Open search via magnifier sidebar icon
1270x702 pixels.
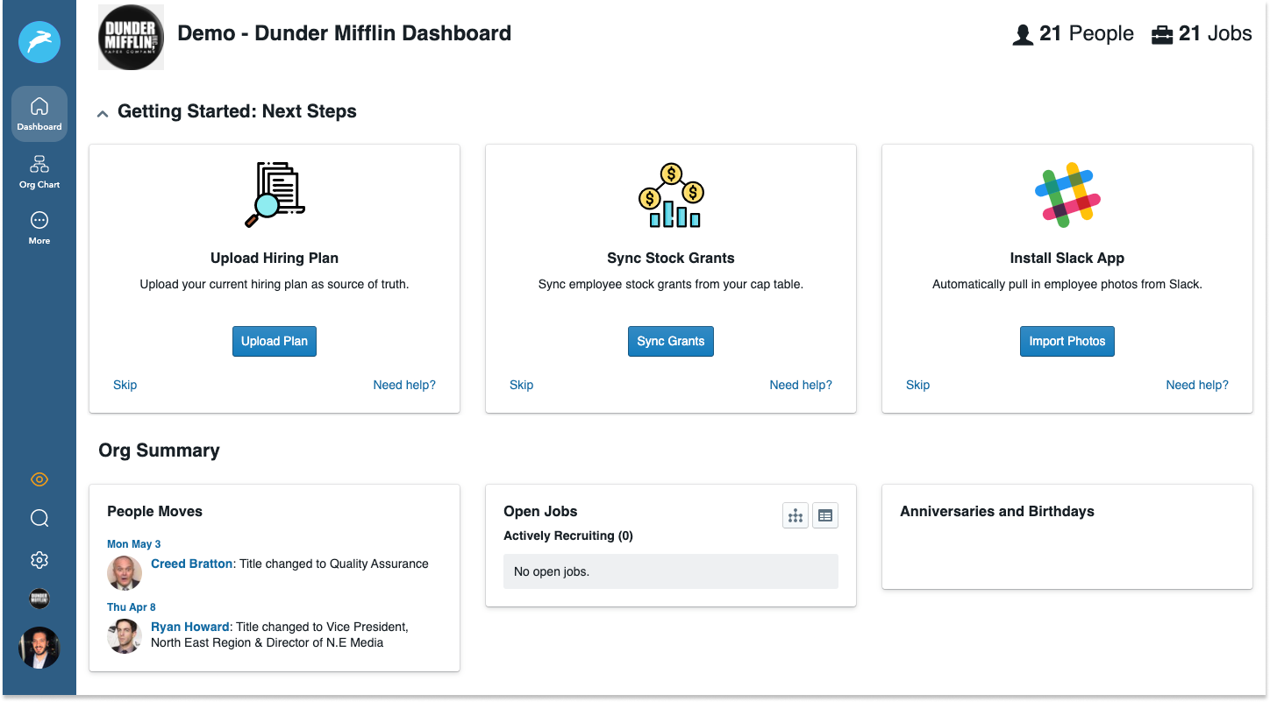point(39,518)
